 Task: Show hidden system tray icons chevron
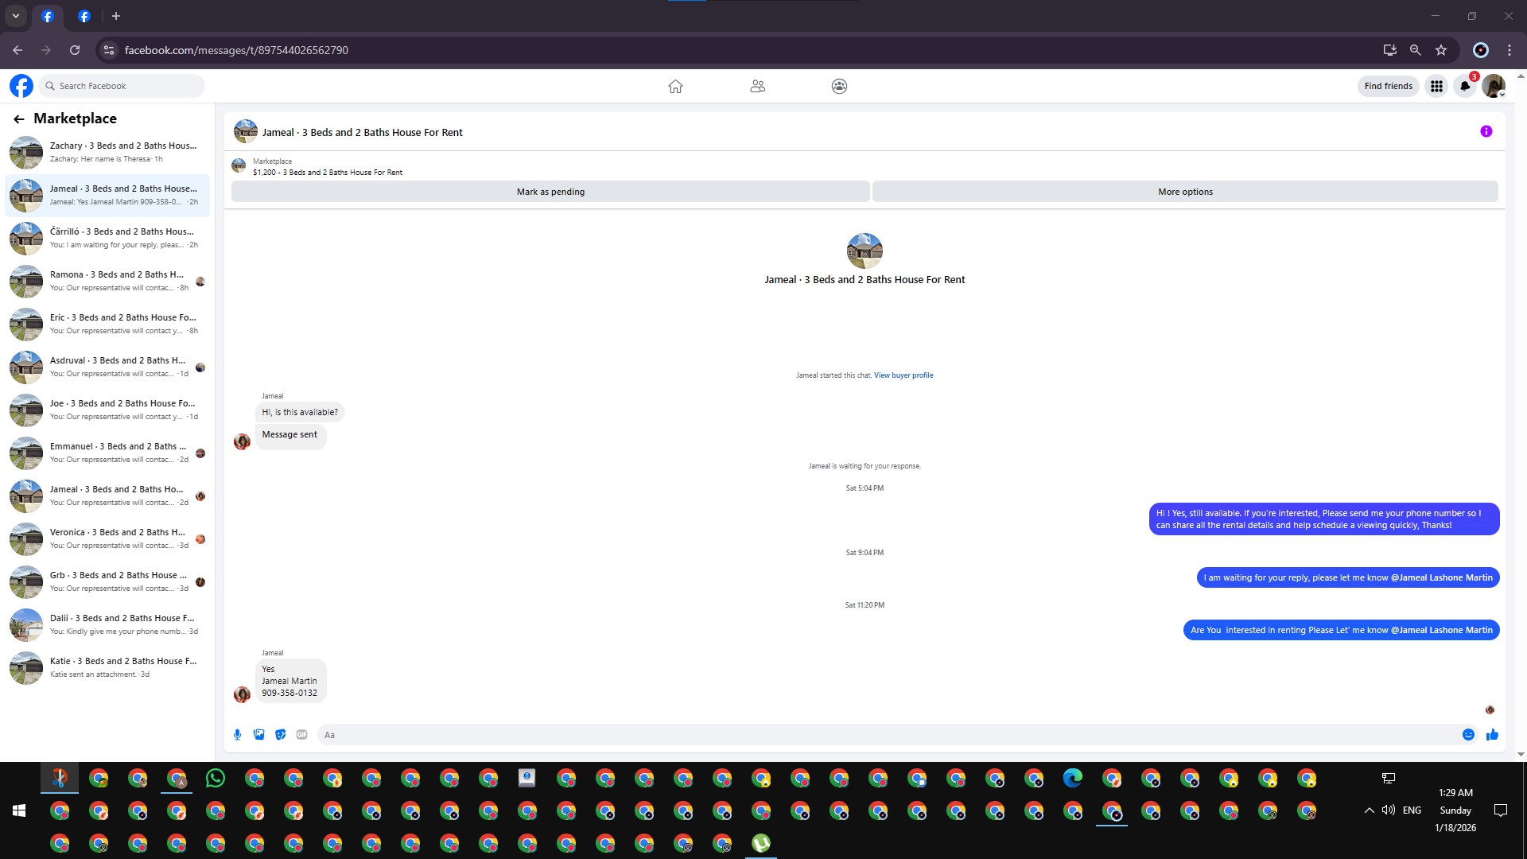1369,810
